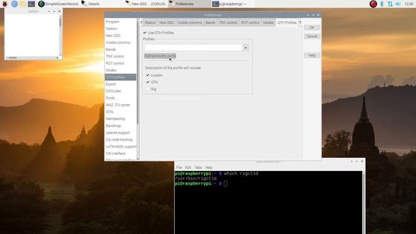The width and height of the screenshot is (416, 234).
Task: Select ROT control in the preferences list
Action: [121, 63]
